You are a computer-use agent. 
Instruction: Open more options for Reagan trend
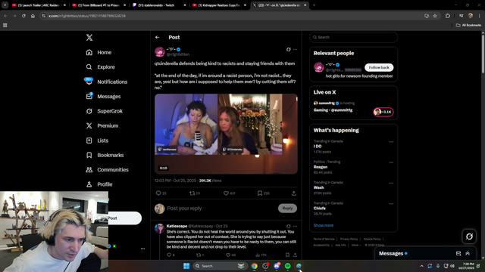tap(391, 162)
